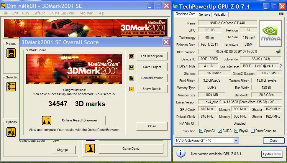The image size is (287, 163).
Task: Click the Online ResultBrowser podium icon
Action: tap(47, 121)
